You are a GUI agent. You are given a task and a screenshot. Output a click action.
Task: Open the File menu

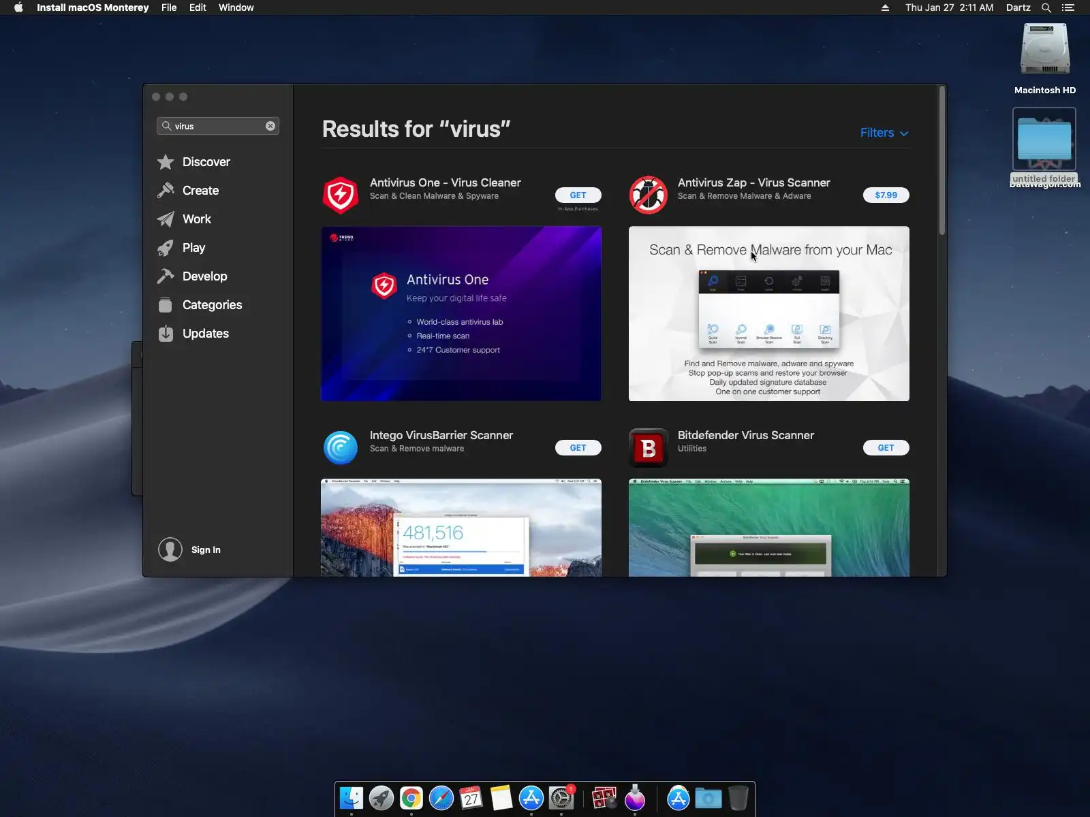coord(169,7)
